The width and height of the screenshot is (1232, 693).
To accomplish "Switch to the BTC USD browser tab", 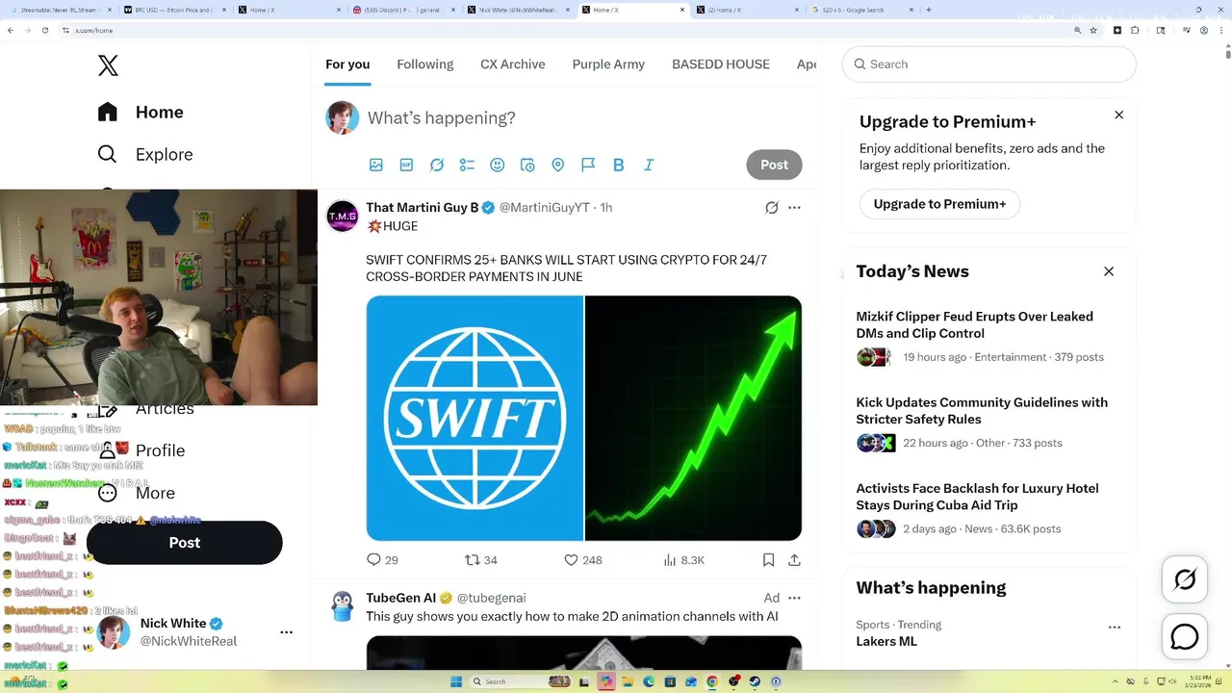I will (175, 10).
